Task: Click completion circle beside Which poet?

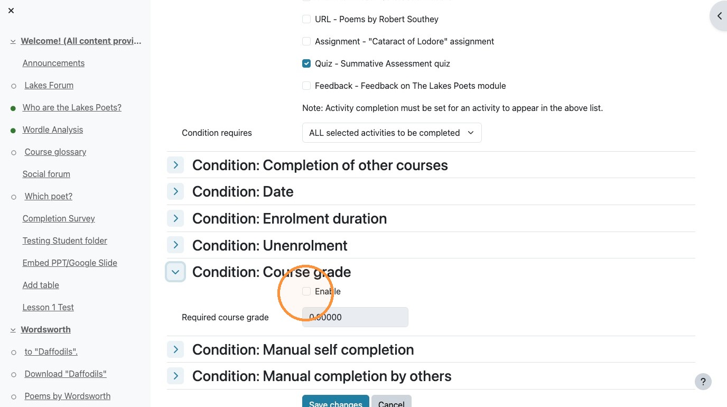Action: click(x=14, y=197)
